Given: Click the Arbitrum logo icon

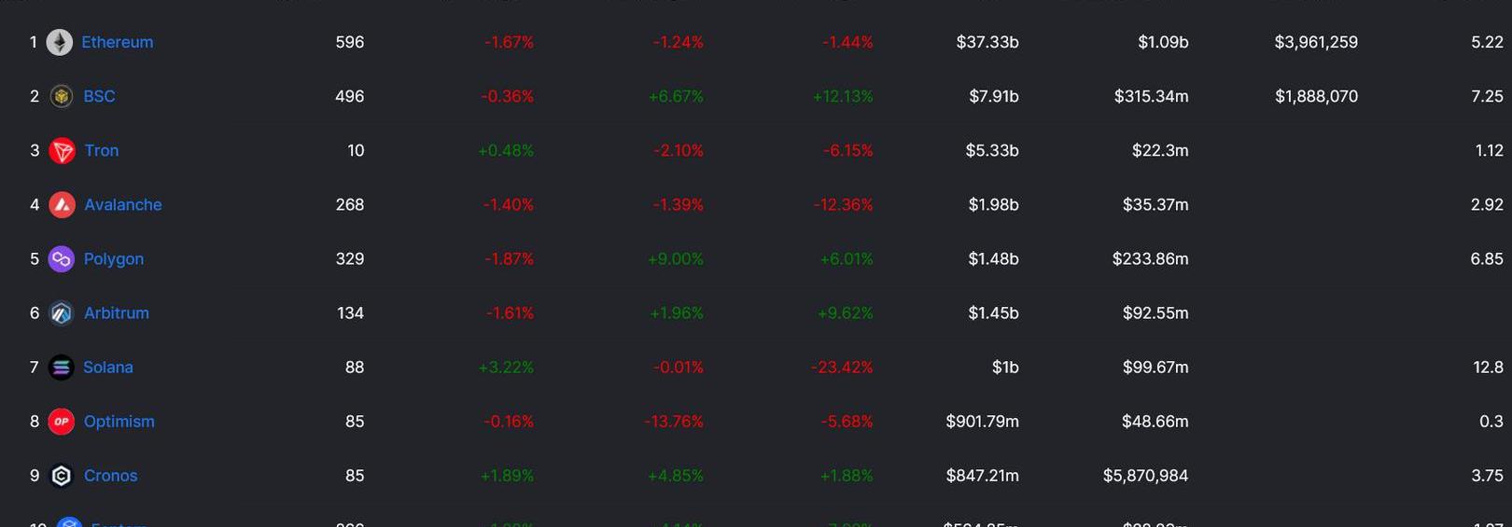Looking at the screenshot, I should tap(62, 312).
